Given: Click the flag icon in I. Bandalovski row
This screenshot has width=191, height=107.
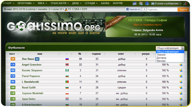Looking at the screenshot, I should [x=67, y=82].
